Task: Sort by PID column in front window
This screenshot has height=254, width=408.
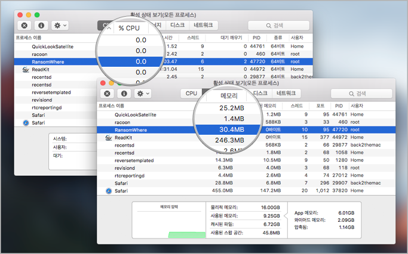Action: click(x=339, y=106)
